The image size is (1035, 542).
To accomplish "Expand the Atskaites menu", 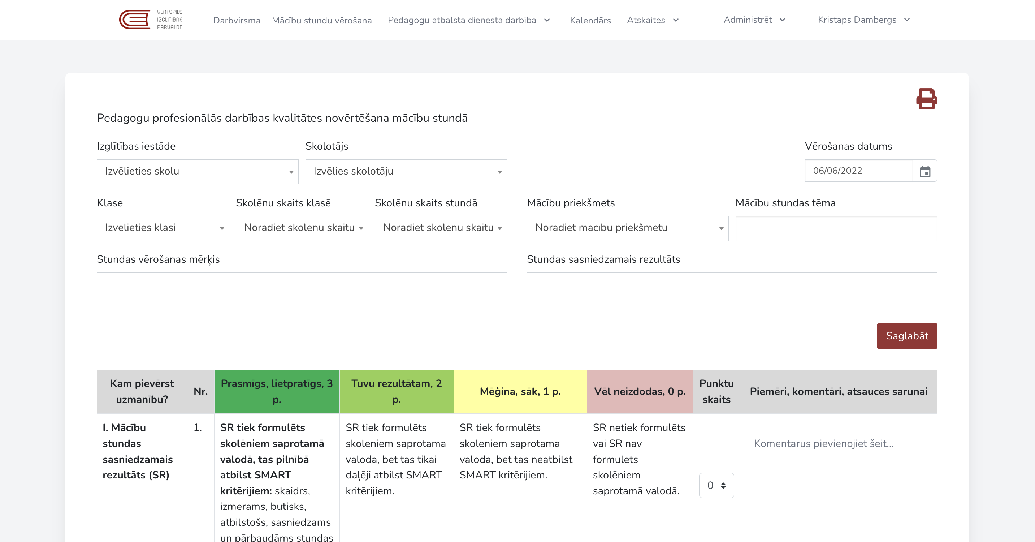I will pos(653,20).
